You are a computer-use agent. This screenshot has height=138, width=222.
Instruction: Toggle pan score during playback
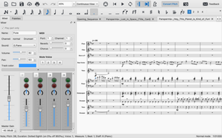click(x=147, y=4)
